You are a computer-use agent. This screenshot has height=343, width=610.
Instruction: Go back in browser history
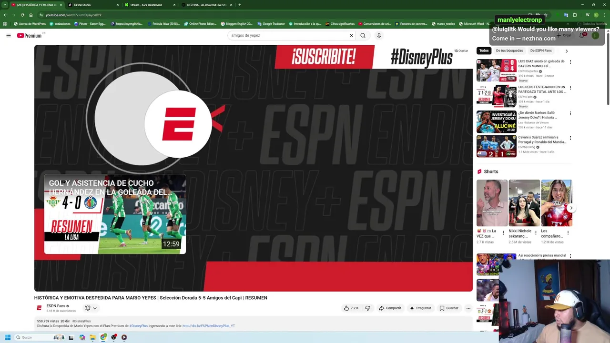click(5, 15)
